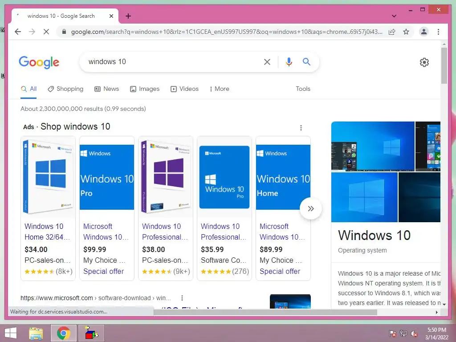Open network status tray icon
The width and height of the screenshot is (456, 342).
click(x=403, y=334)
